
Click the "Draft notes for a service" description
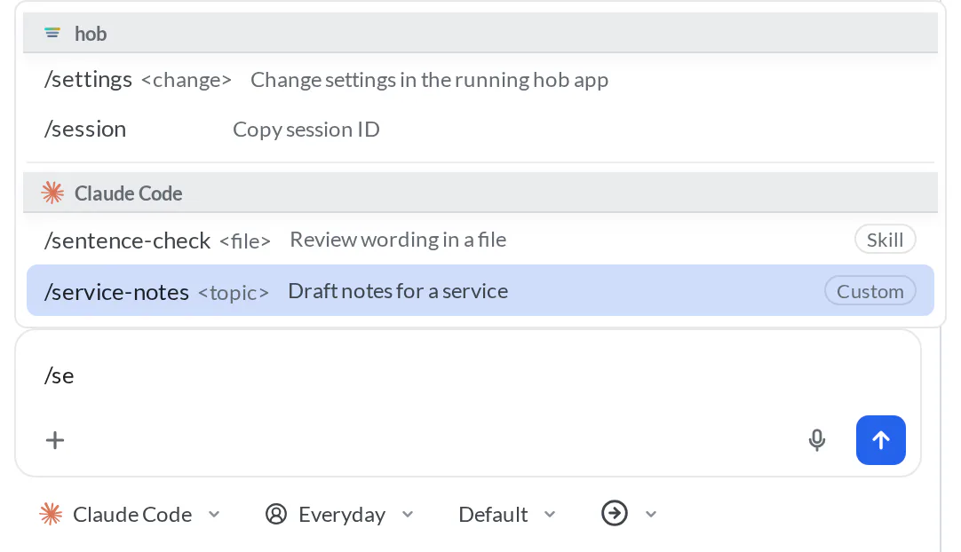point(399,291)
